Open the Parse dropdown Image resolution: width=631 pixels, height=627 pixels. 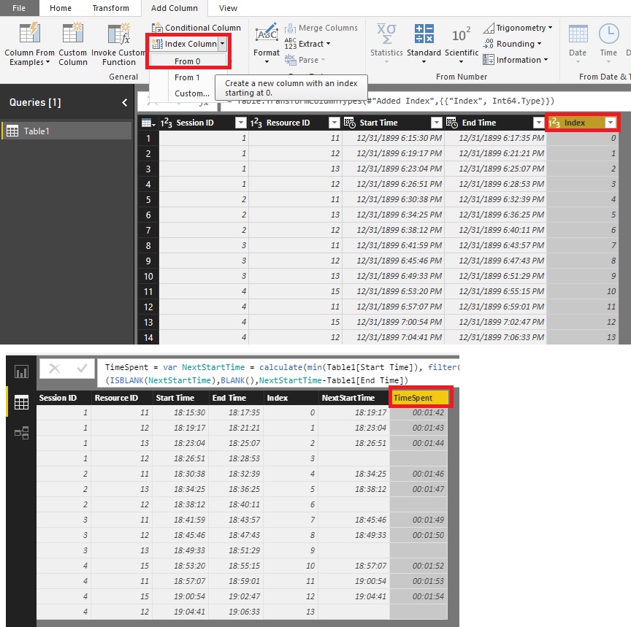pos(305,60)
